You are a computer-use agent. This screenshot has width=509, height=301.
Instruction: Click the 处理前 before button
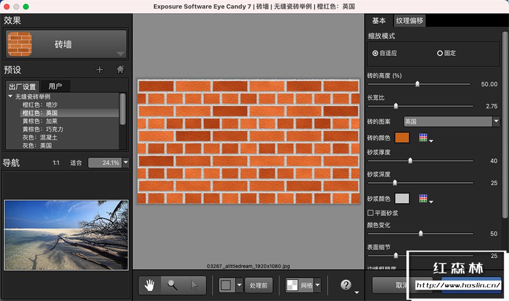pyautogui.click(x=258, y=285)
